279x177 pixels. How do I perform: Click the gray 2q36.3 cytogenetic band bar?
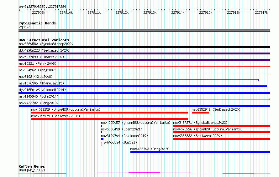144,30
